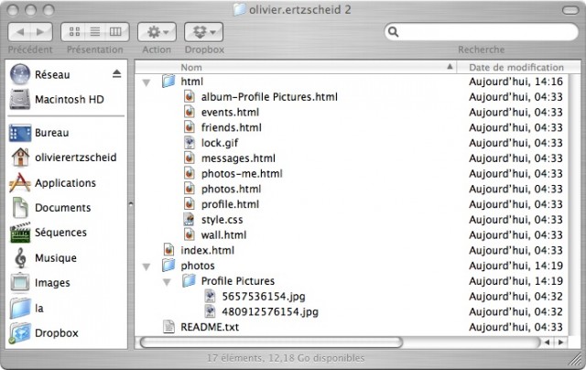
Task: Switch to icon view mode
Action: coord(73,32)
